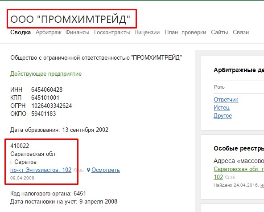Click the search icon beside green 102

point(227,177)
